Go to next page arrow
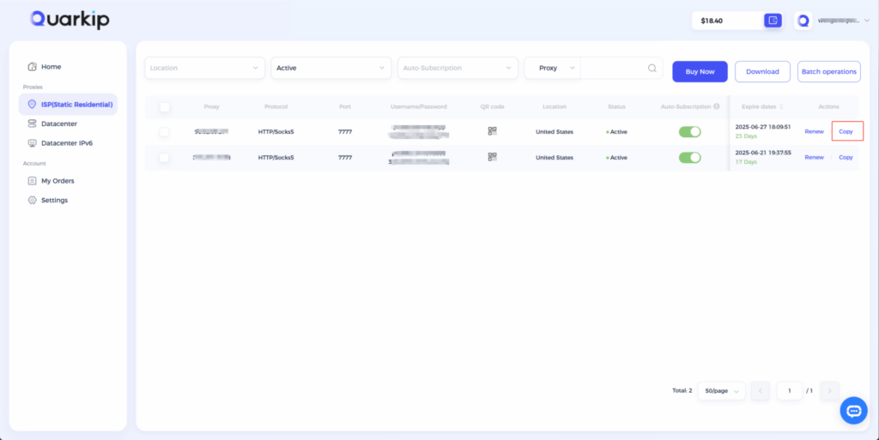Image resolution: width=879 pixels, height=440 pixels. click(x=830, y=391)
